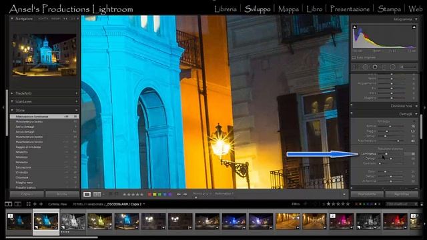Select the adjustment brush tool
This screenshot has width=427, height=240.
coord(408,67)
